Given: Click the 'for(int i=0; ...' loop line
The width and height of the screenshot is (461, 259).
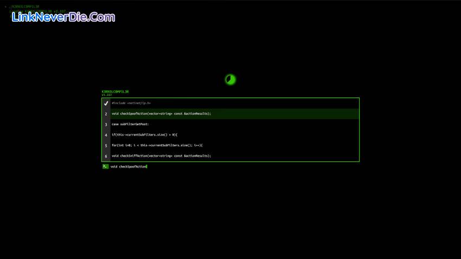Looking at the screenshot, I should (x=157, y=145).
